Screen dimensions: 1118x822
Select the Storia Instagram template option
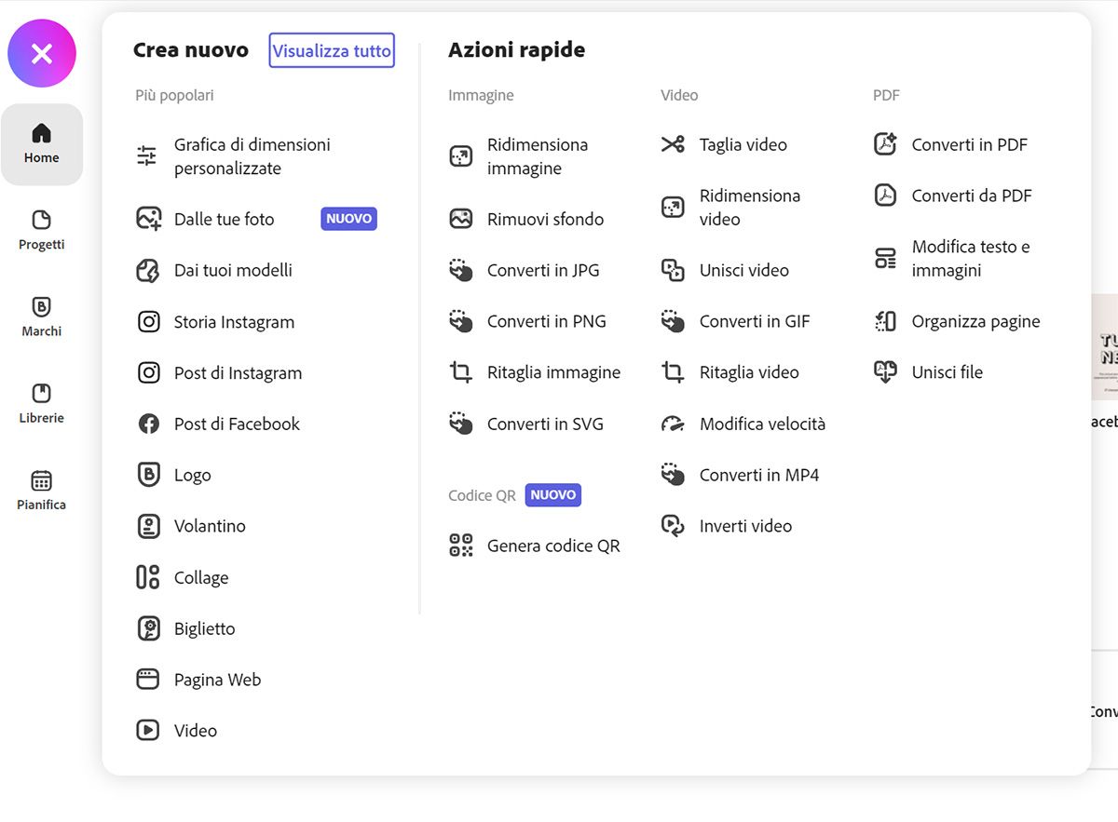[234, 321]
